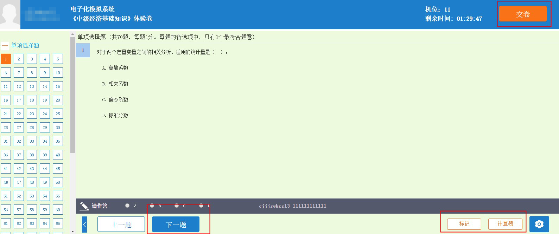Jump to question 49
The height and width of the screenshot is (234, 559).
(x=45, y=182)
